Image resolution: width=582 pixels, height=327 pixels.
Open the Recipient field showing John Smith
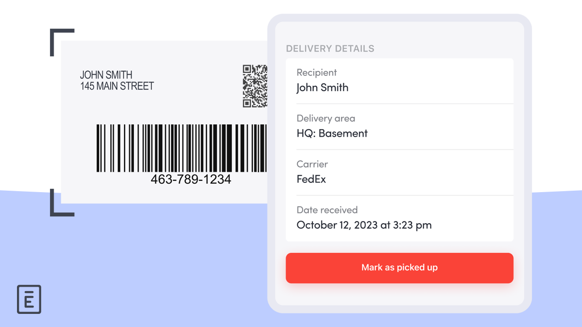(x=323, y=87)
